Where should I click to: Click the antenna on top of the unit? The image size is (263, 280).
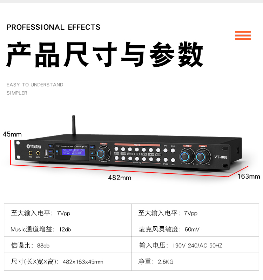[x=74, y=125]
